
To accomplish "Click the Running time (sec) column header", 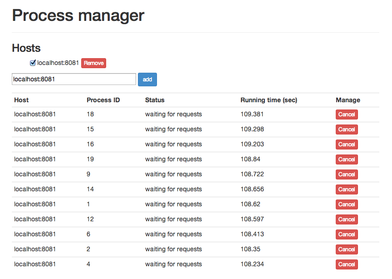I will tap(267, 100).
